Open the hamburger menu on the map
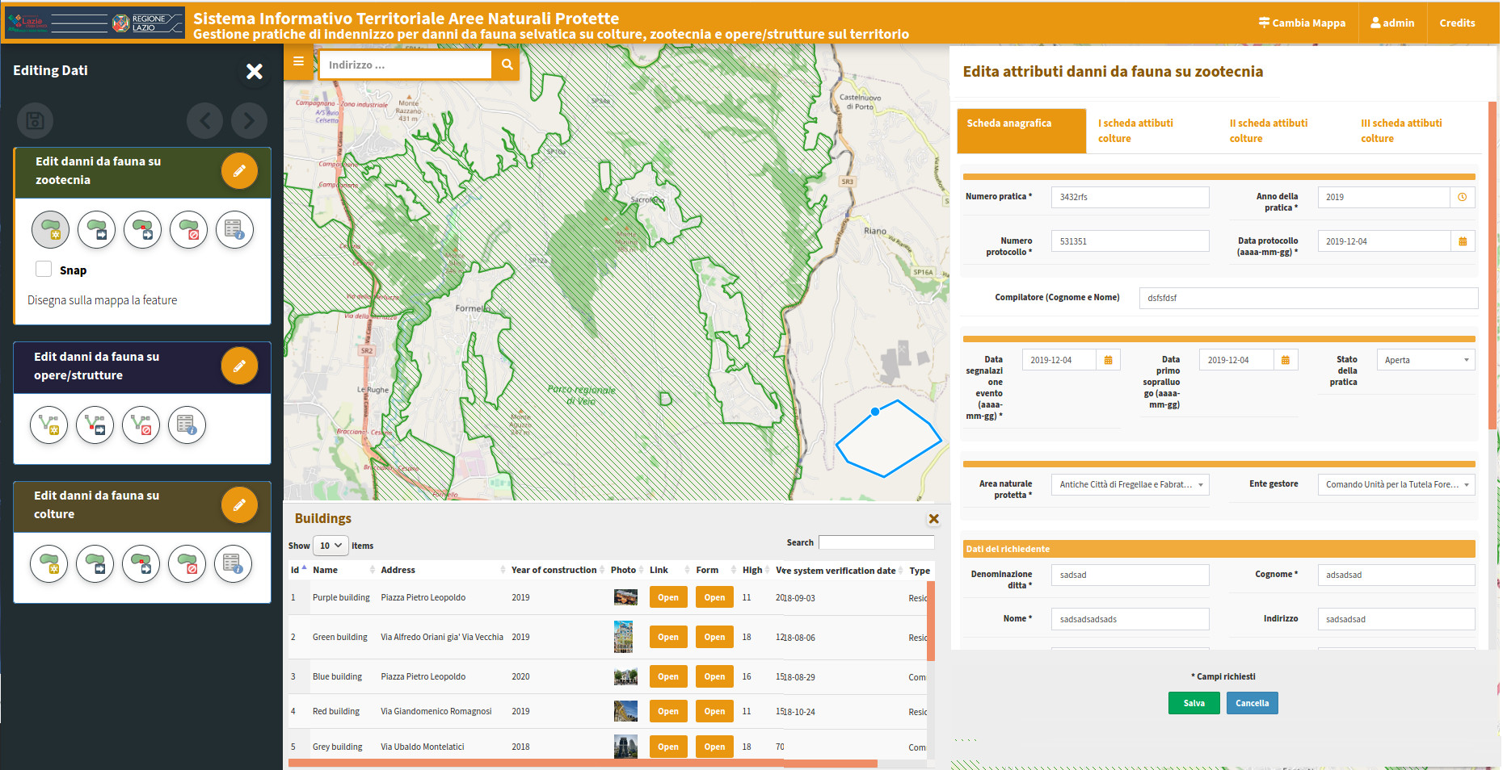This screenshot has height=770, width=1503. [298, 61]
